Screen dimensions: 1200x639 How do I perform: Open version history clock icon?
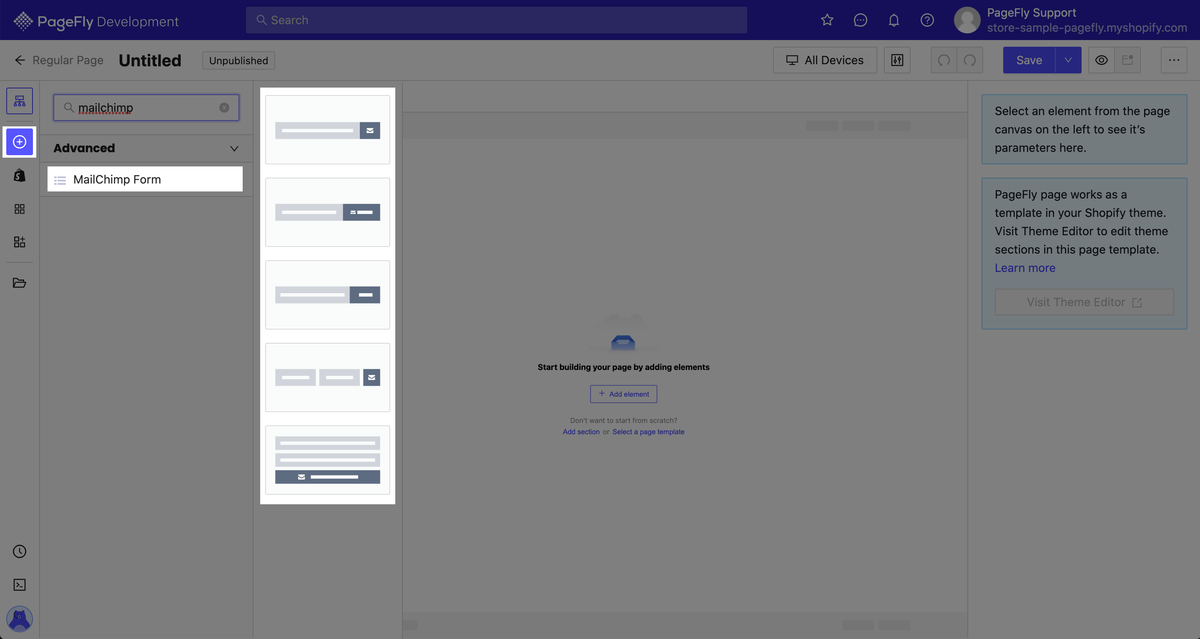pyautogui.click(x=20, y=551)
